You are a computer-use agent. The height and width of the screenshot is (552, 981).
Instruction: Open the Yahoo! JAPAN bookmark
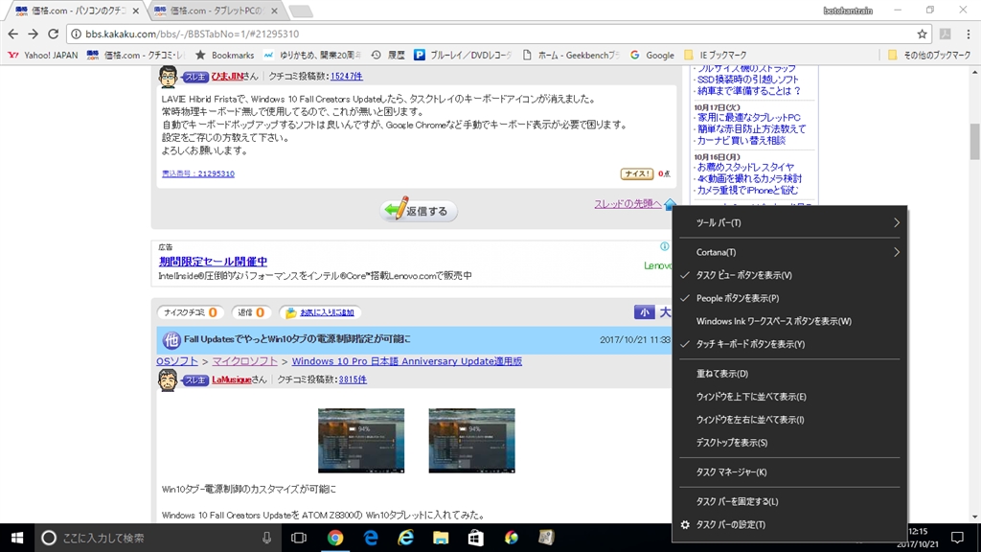[43, 55]
